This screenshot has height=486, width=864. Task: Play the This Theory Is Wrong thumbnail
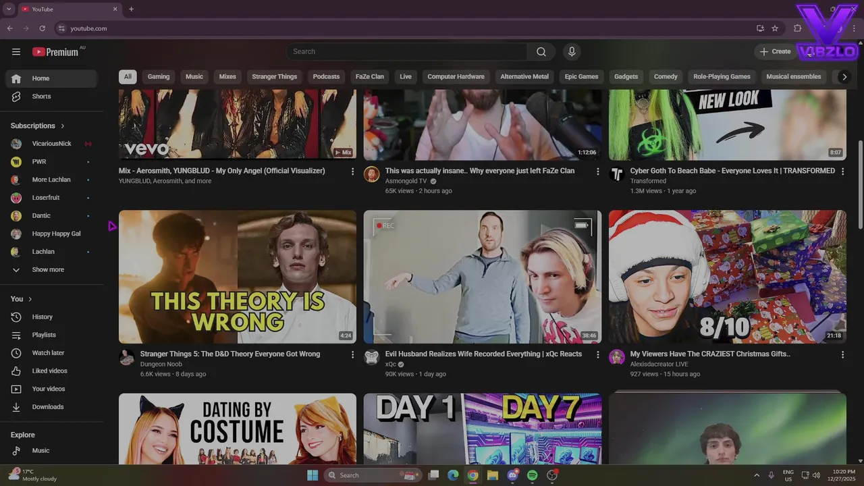tap(238, 277)
